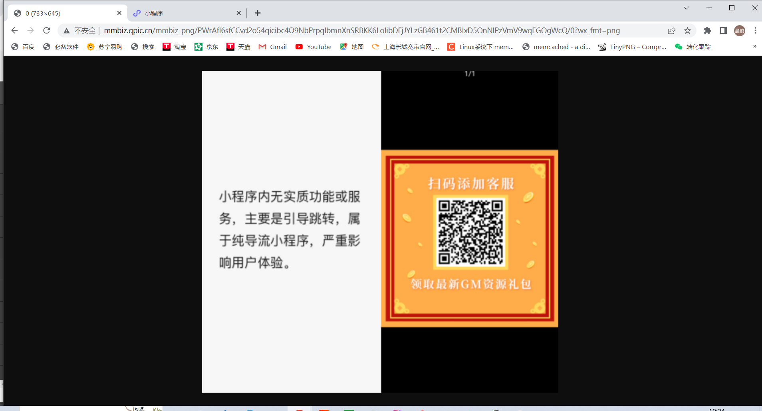Viewport: 762px width, 411px height.
Task: Click the 小程序内无实质功能 paragraph text
Action: tap(290, 230)
